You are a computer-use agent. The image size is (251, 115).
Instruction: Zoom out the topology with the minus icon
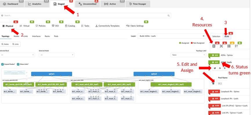tap(27, 76)
